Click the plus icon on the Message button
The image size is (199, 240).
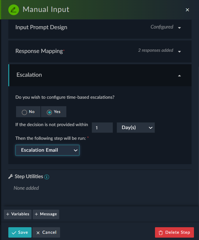point(37,214)
